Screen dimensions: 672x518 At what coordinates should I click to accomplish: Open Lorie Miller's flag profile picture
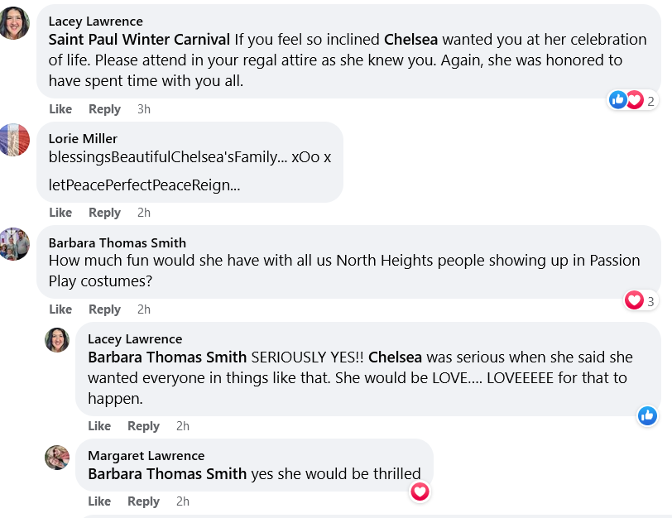tap(14, 140)
